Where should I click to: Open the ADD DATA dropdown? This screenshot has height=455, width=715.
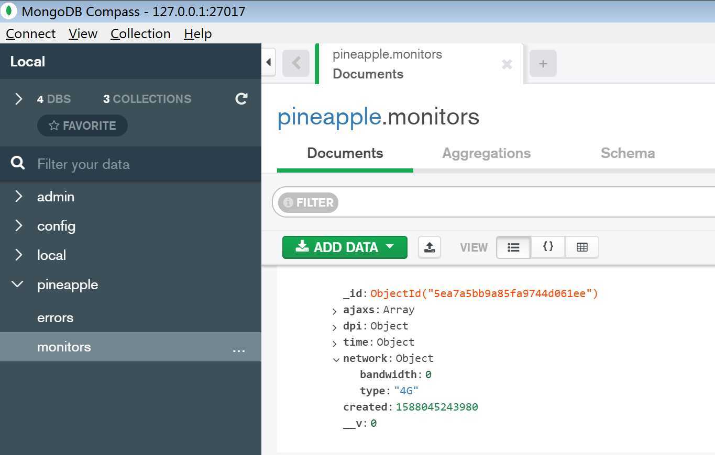[345, 247]
